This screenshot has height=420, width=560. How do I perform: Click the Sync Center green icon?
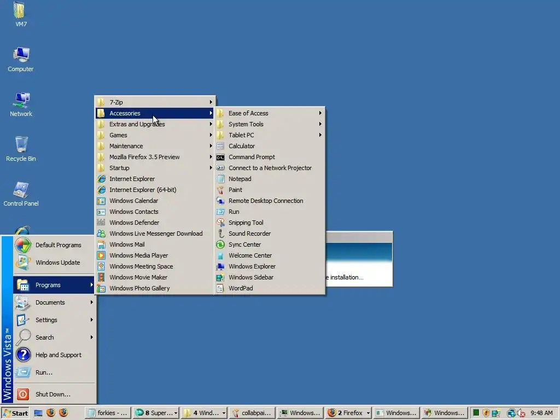220,244
